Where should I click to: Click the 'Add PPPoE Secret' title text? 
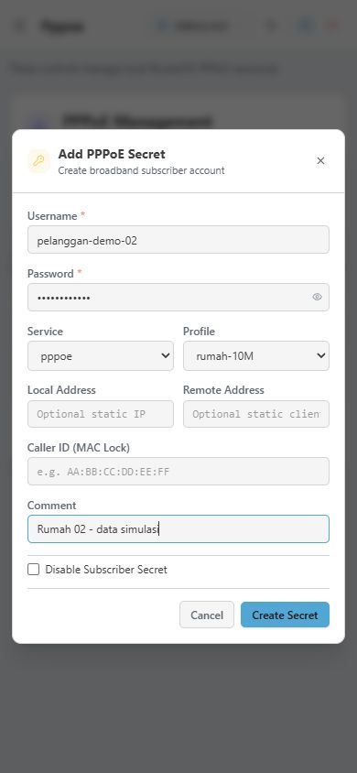pos(112,154)
